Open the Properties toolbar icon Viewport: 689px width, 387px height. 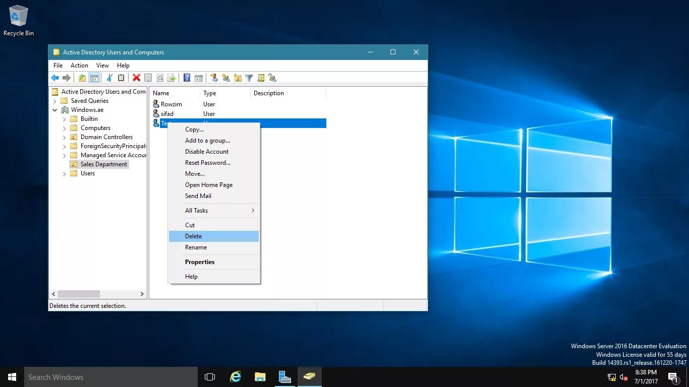[x=148, y=78]
